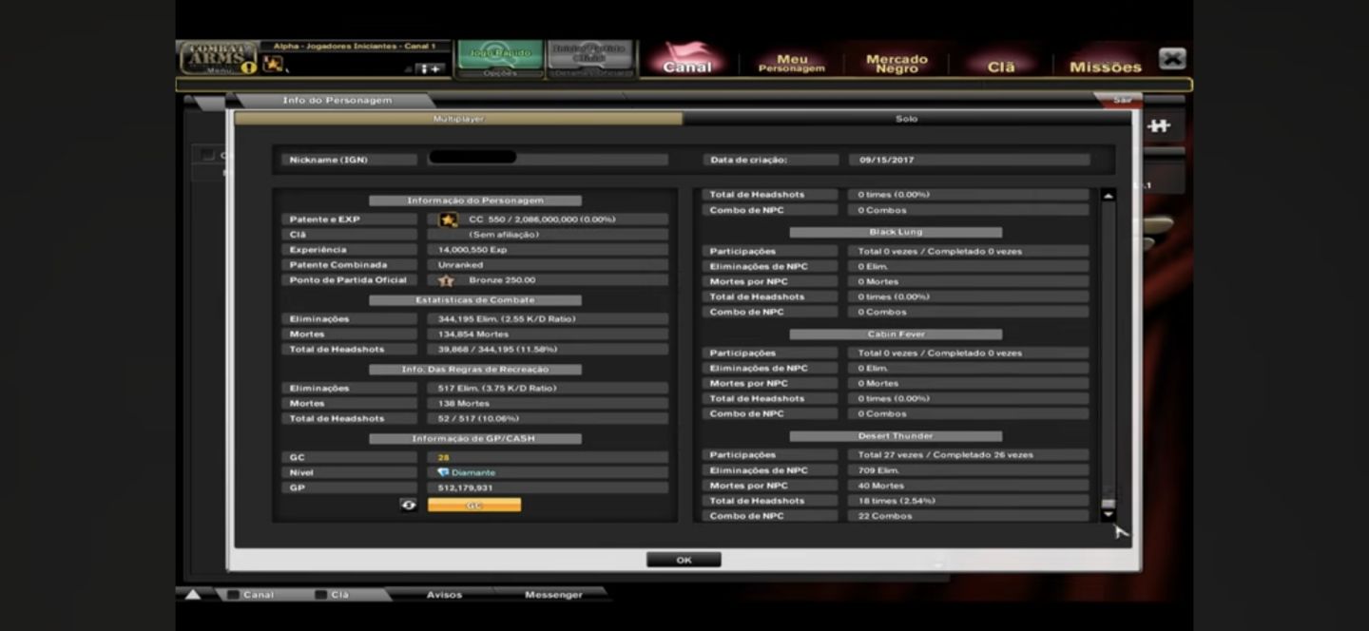Screen dimensions: 1369x631
Task: Click the stats panel scrollbar thumb
Action: pos(1108,504)
